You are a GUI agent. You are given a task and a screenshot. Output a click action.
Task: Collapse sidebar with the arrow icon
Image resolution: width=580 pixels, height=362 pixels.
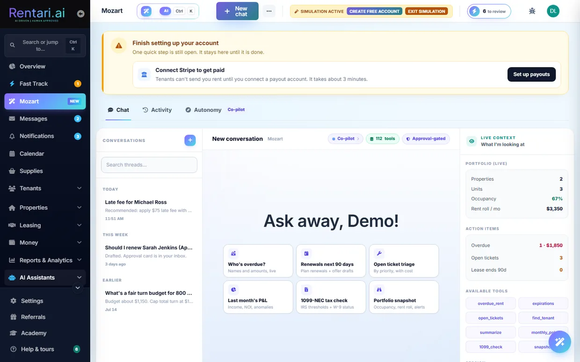(x=80, y=14)
